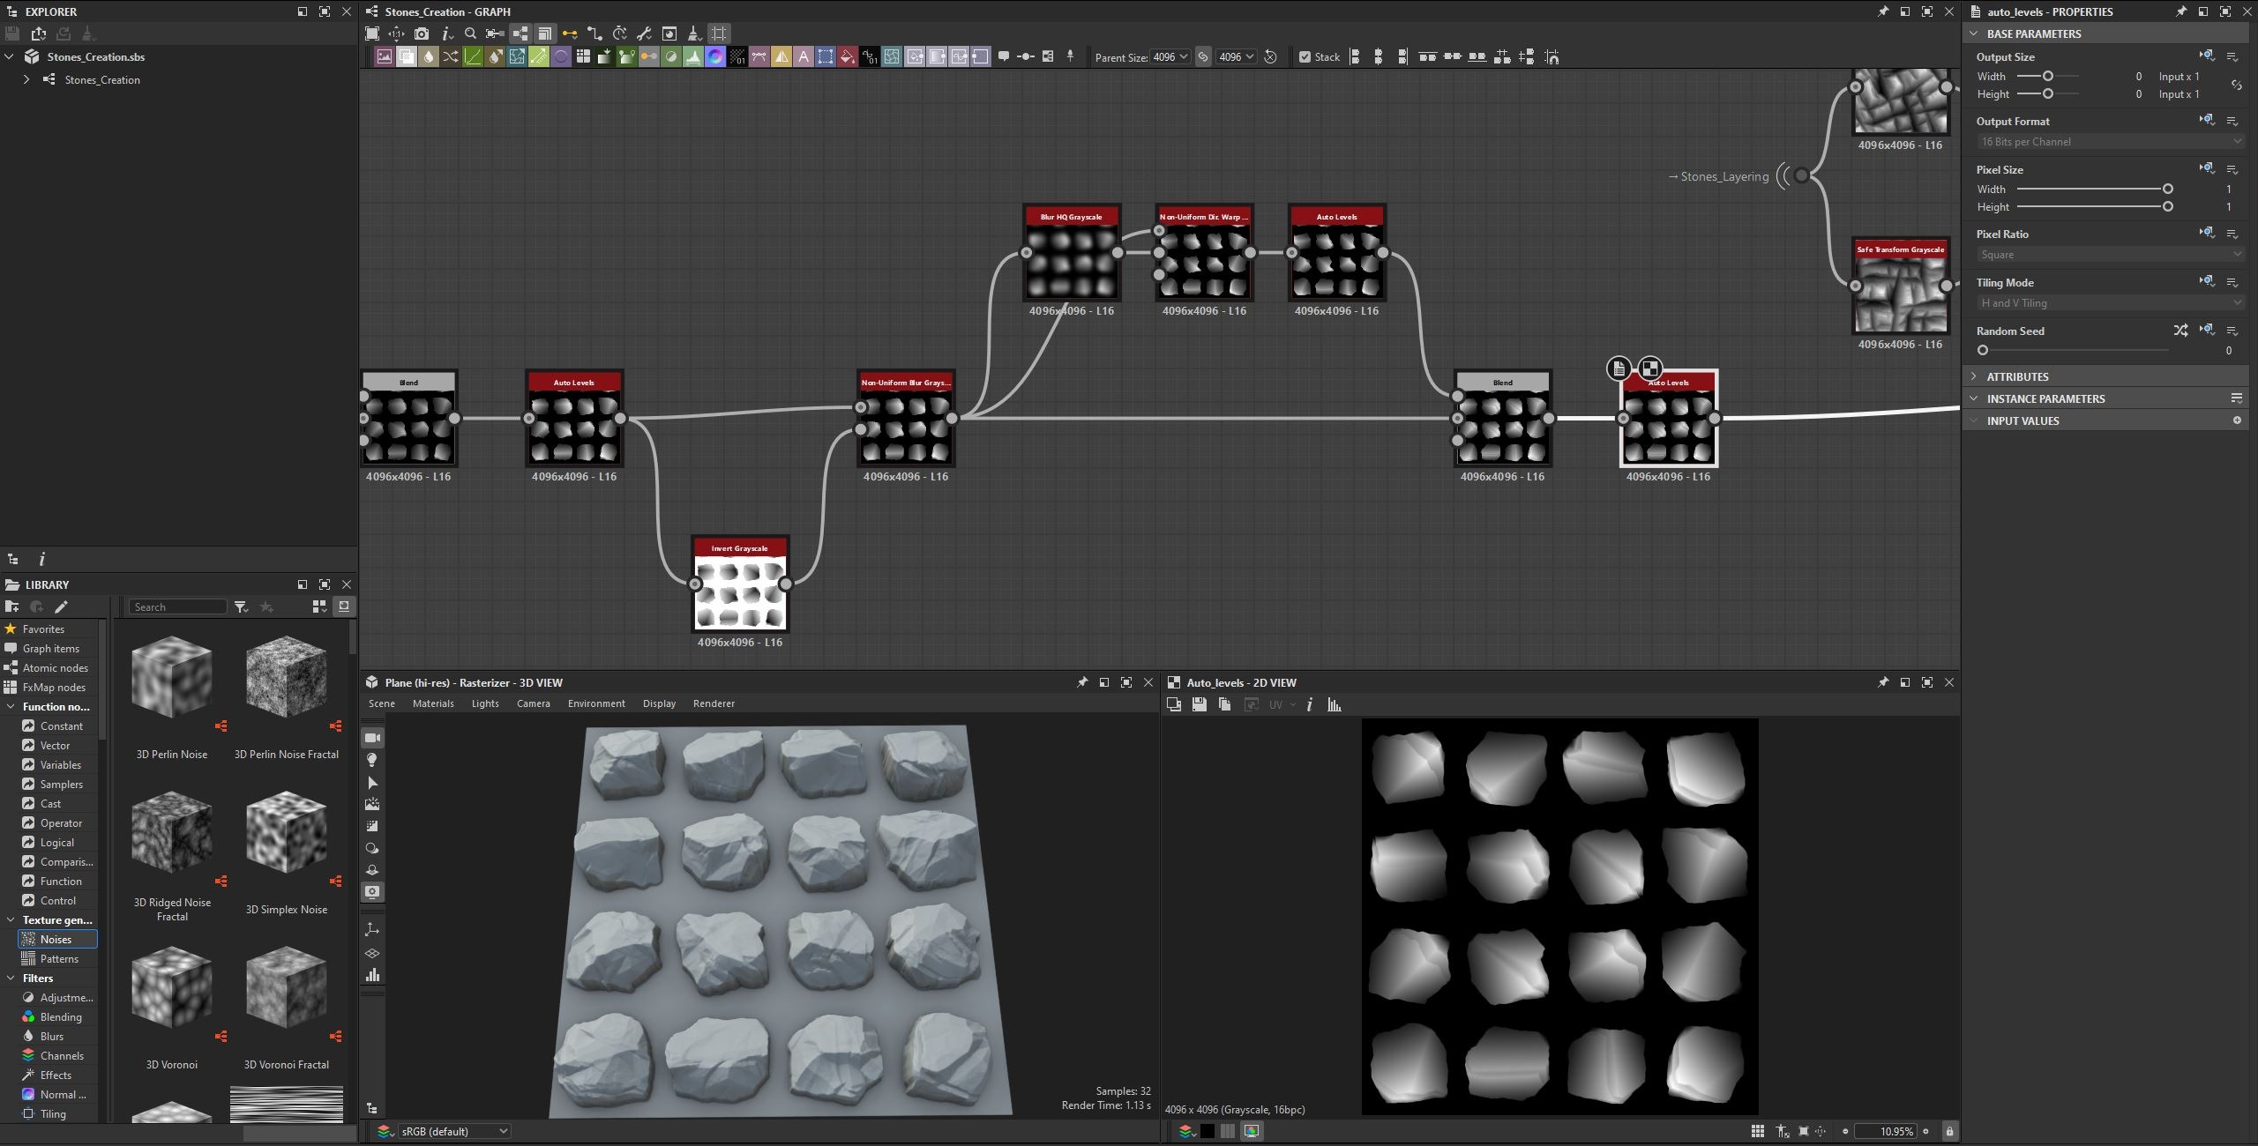Align selected nodes to the left
Image resolution: width=2258 pixels, height=1146 pixels.
click(x=1355, y=57)
